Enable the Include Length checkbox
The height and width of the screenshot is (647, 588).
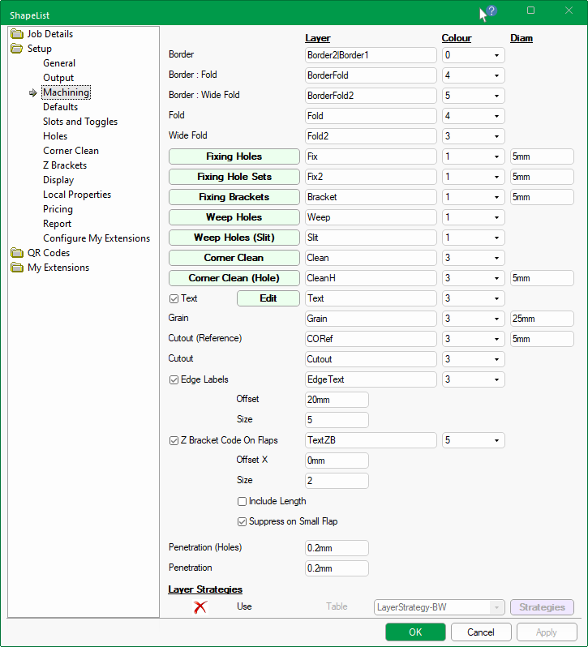pos(242,502)
